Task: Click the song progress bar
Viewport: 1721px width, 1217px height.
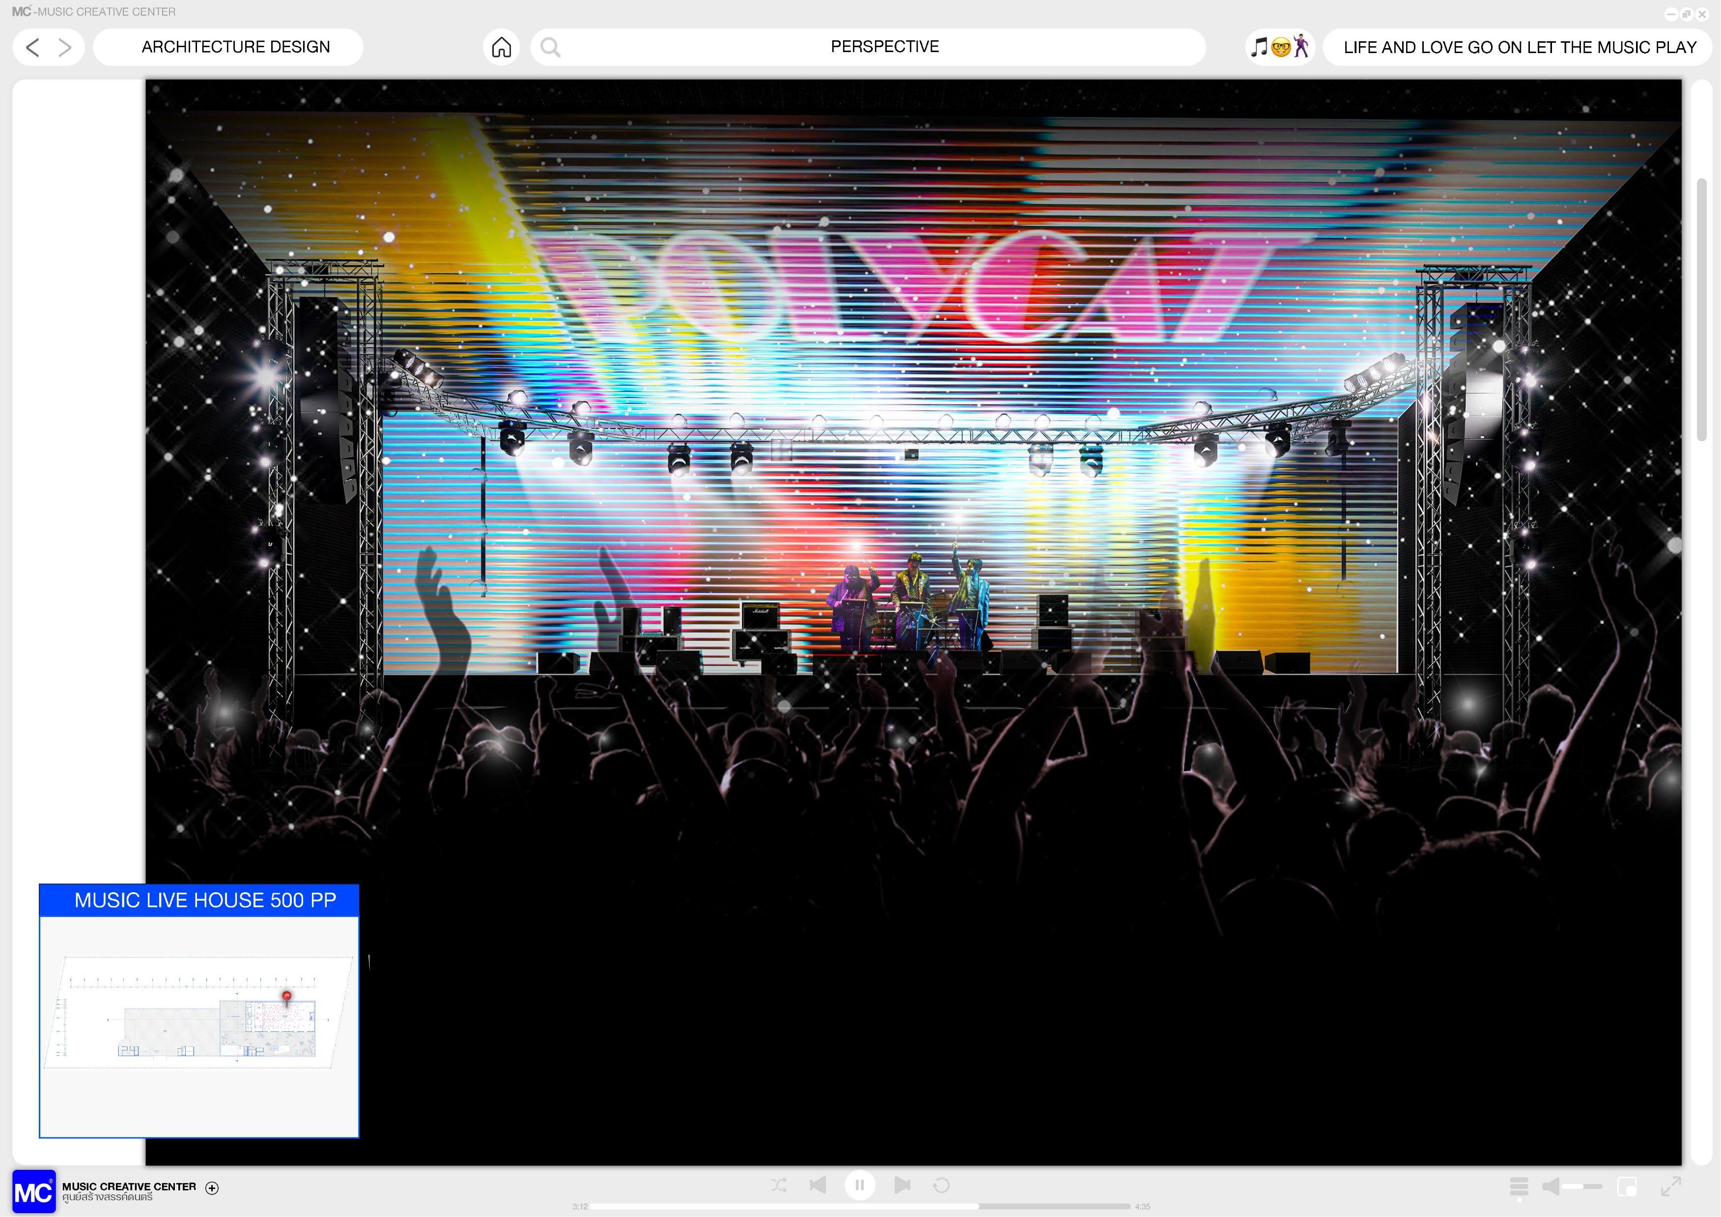Action: 860,1207
